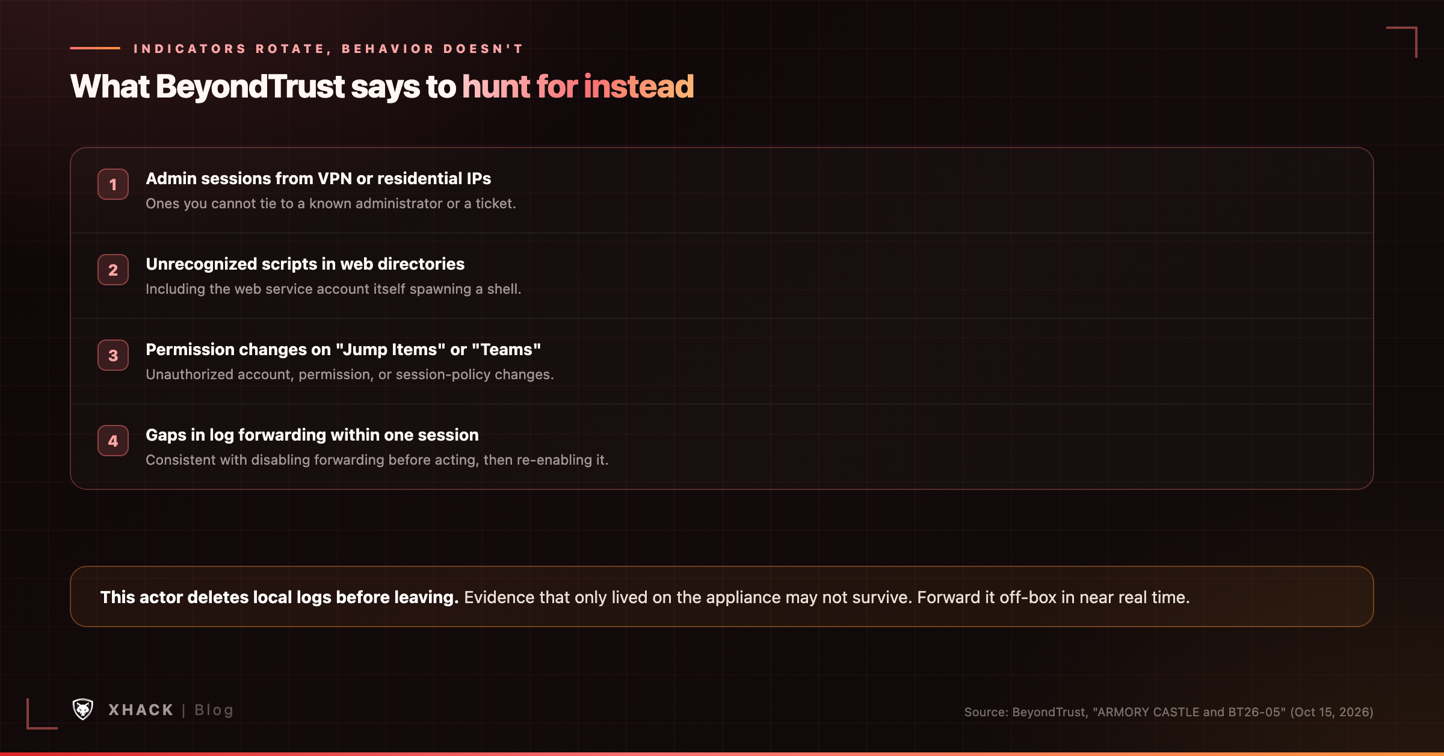The width and height of the screenshot is (1444, 756).
Task: Click heading "Unrecognized scripts in web directories"
Action: tap(305, 264)
